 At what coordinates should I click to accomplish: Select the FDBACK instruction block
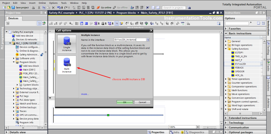coord(240,67)
